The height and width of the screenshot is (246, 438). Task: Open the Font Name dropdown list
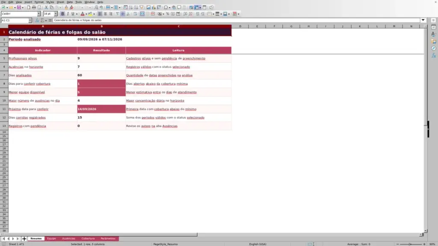tap(39, 14)
